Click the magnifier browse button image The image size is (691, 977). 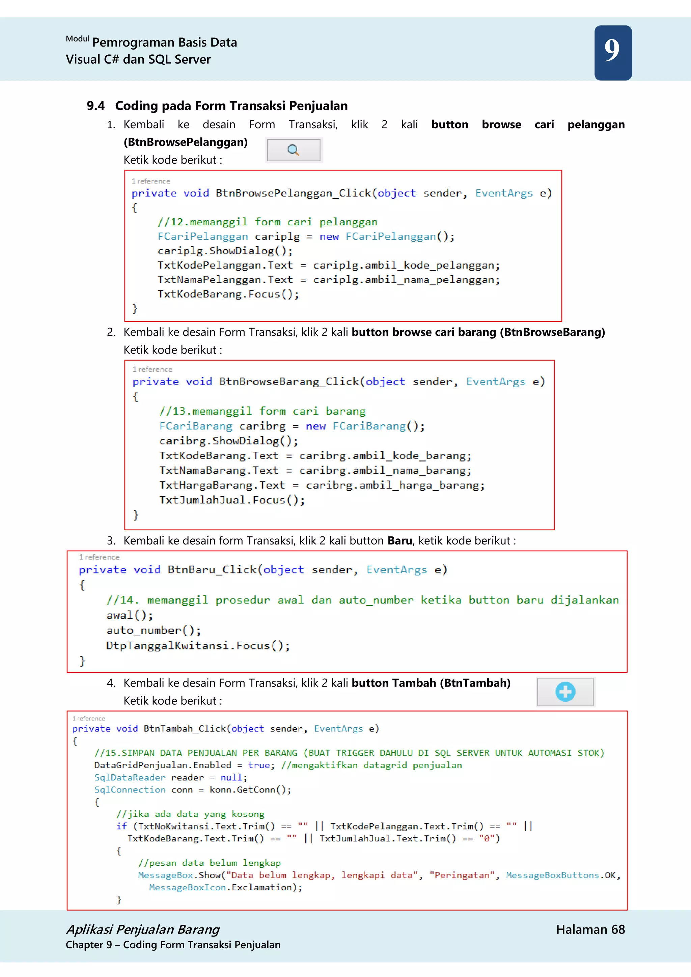294,150
